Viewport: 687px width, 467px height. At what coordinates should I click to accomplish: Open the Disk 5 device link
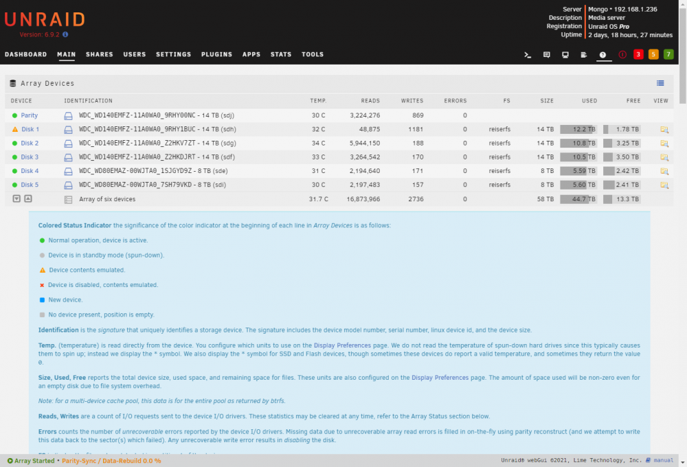tap(30, 185)
